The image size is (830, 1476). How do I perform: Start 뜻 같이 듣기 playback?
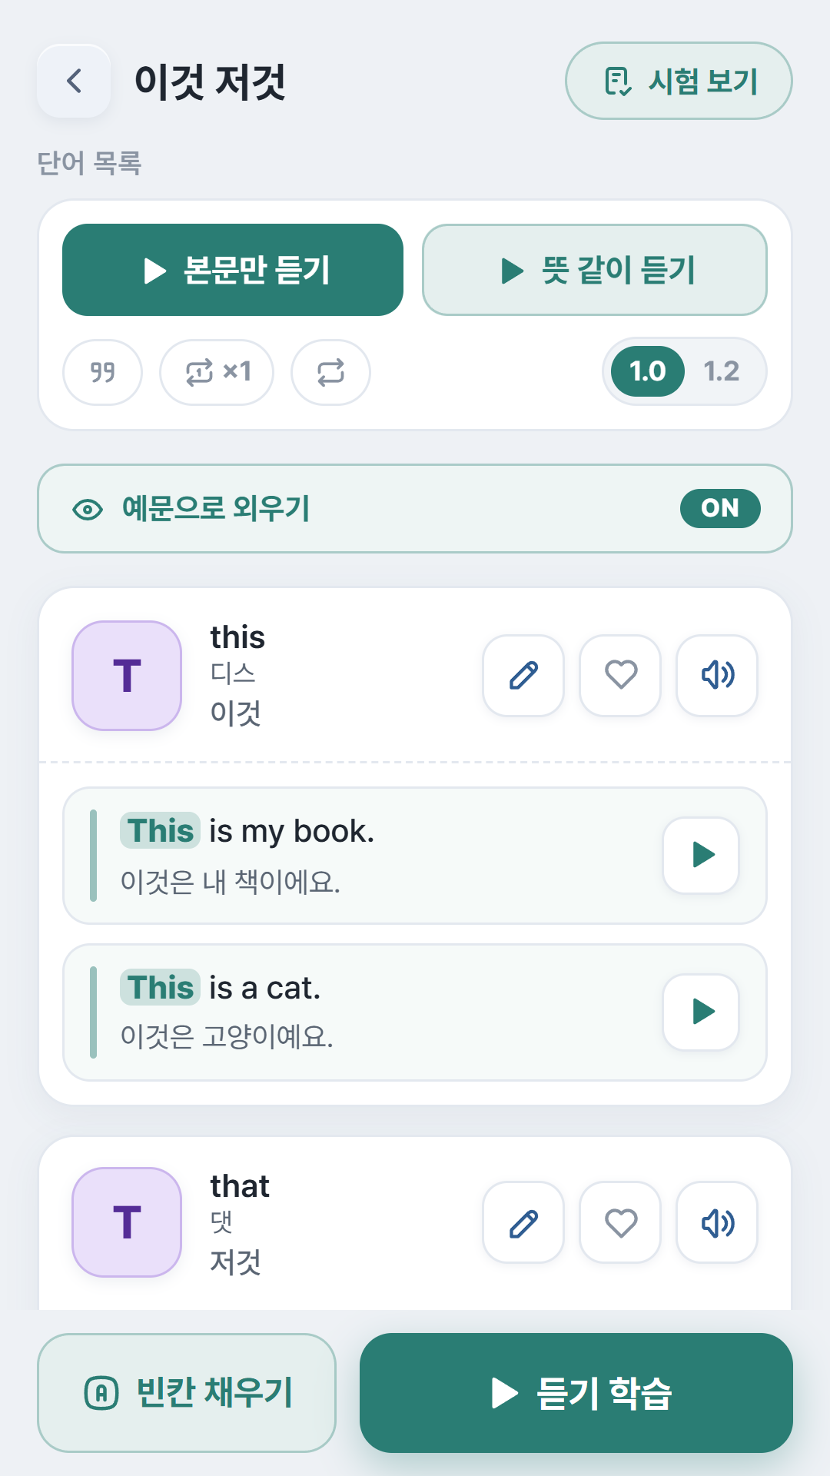595,270
